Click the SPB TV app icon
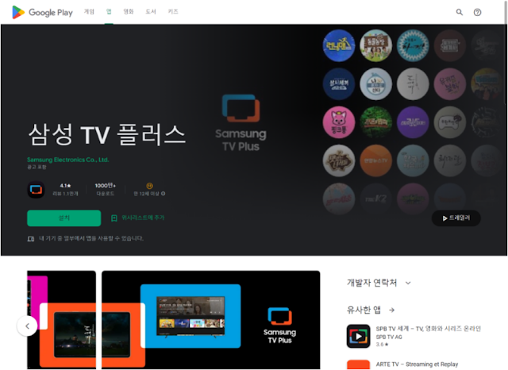508x370 pixels. [358, 337]
